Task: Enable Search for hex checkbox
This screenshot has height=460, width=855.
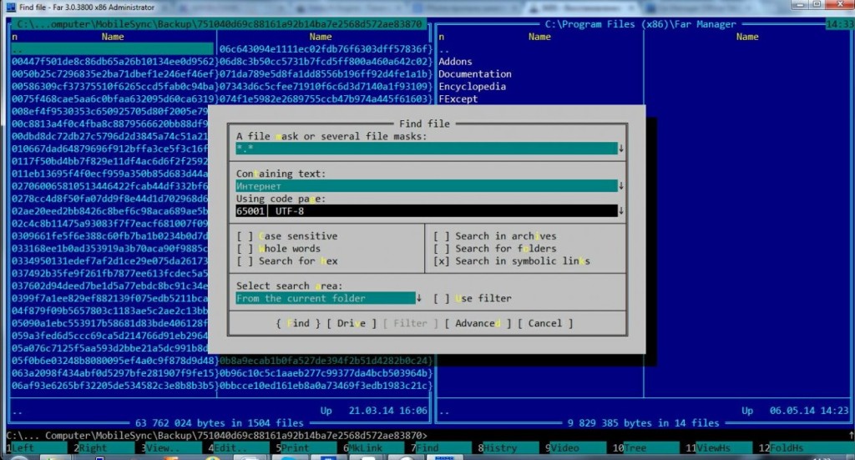Action: [245, 261]
